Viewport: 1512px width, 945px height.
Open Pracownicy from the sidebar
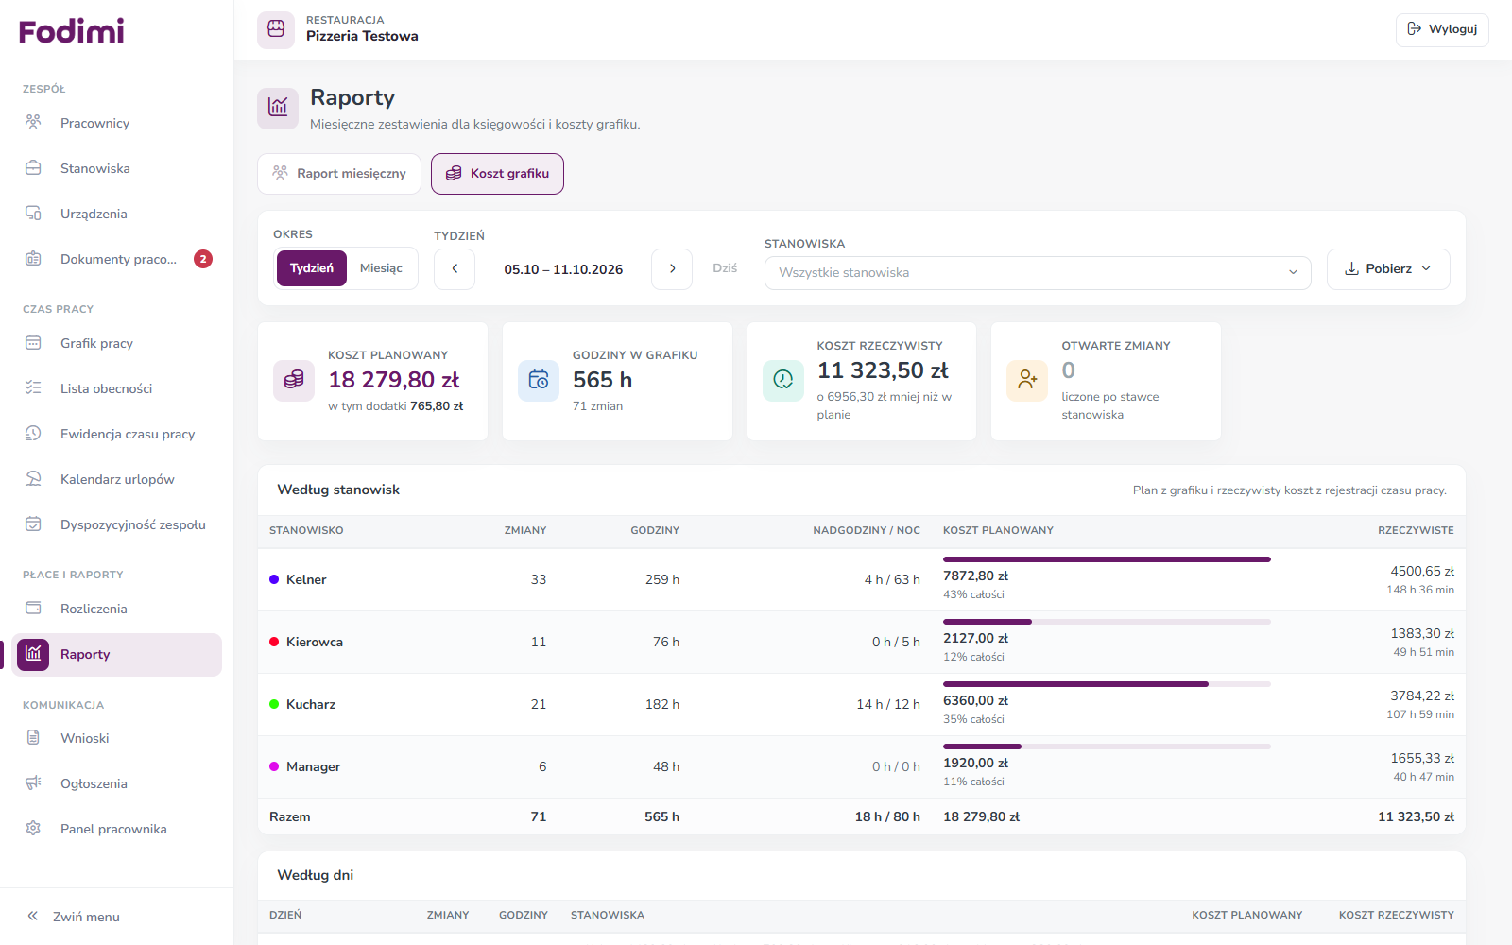click(x=116, y=123)
